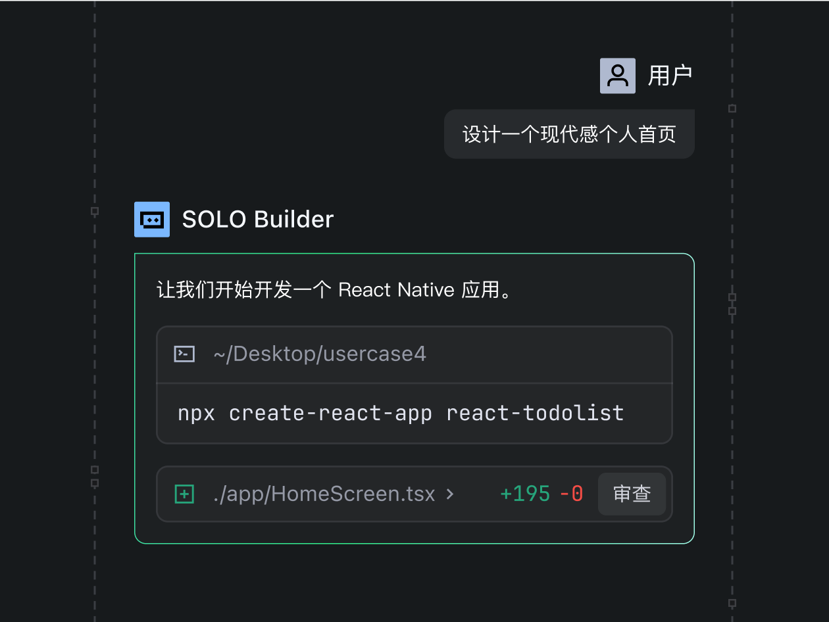The image size is (829, 622).
Task: Click the HomeScreen.tsx file change row
Action: click(414, 493)
